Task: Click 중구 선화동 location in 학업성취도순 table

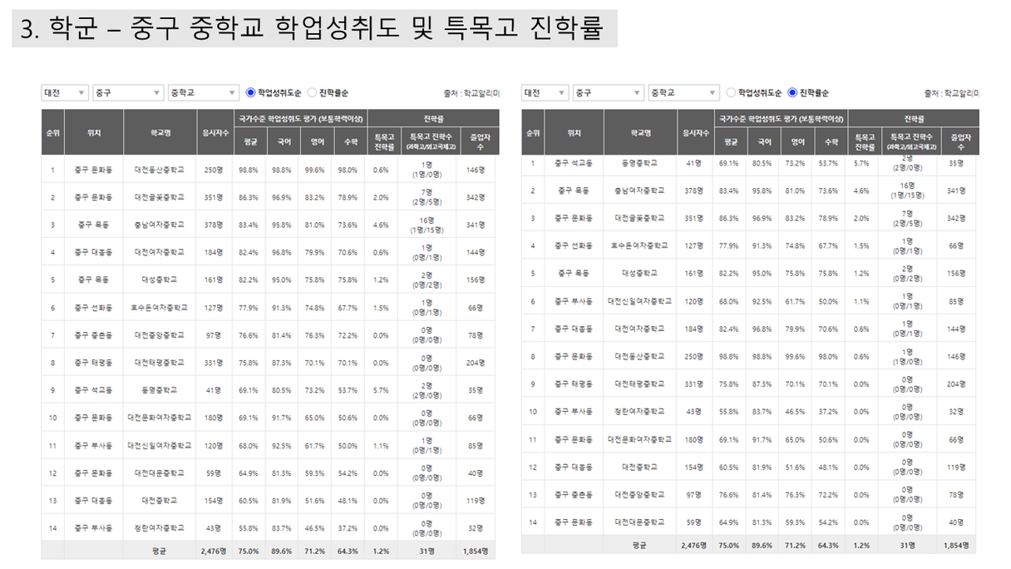Action: pos(94,307)
